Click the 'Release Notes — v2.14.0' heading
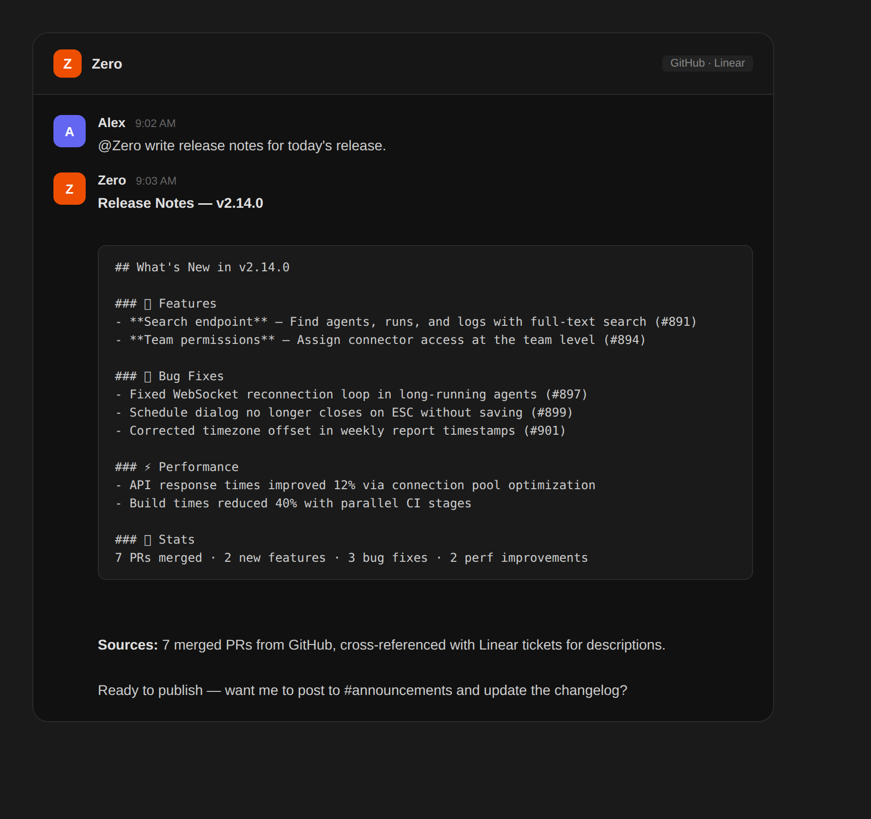The image size is (871, 819). pyautogui.click(x=180, y=203)
